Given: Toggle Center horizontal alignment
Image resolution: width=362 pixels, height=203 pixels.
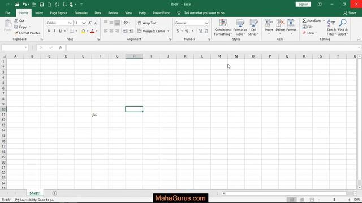Looking at the screenshot, I should pos(111,31).
